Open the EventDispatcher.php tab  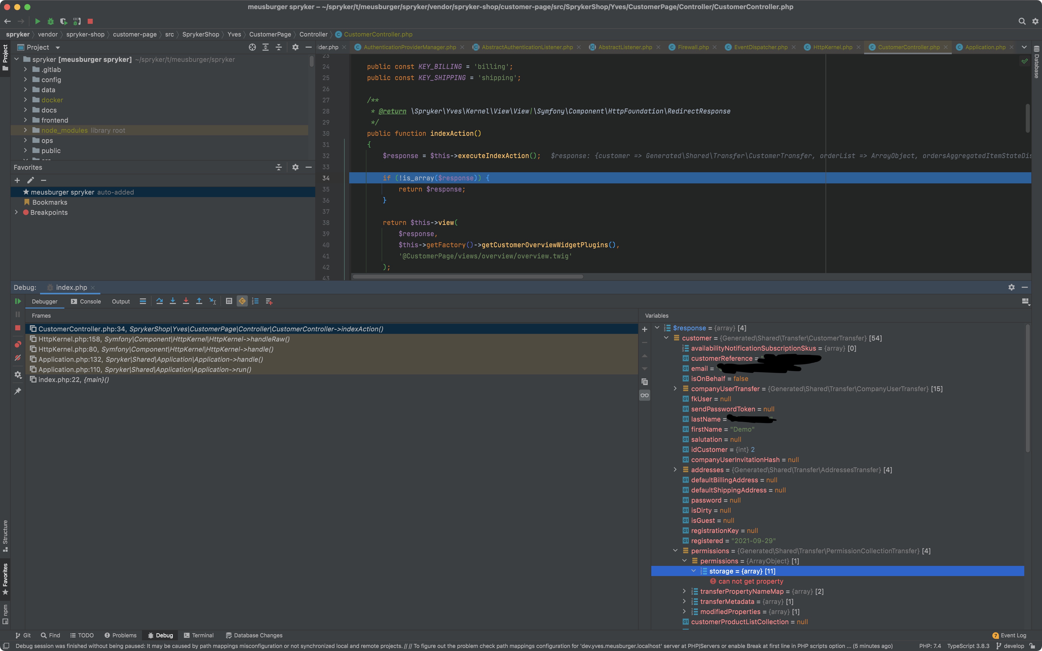coord(760,47)
